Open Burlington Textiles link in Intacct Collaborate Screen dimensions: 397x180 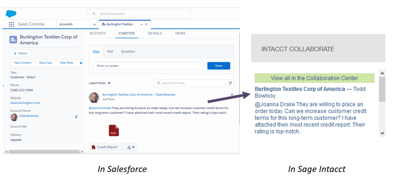point(300,89)
